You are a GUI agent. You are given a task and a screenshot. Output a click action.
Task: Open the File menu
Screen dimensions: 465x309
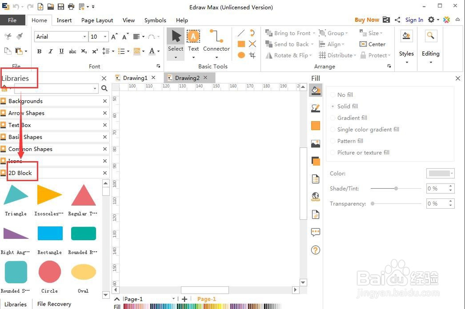pos(12,20)
